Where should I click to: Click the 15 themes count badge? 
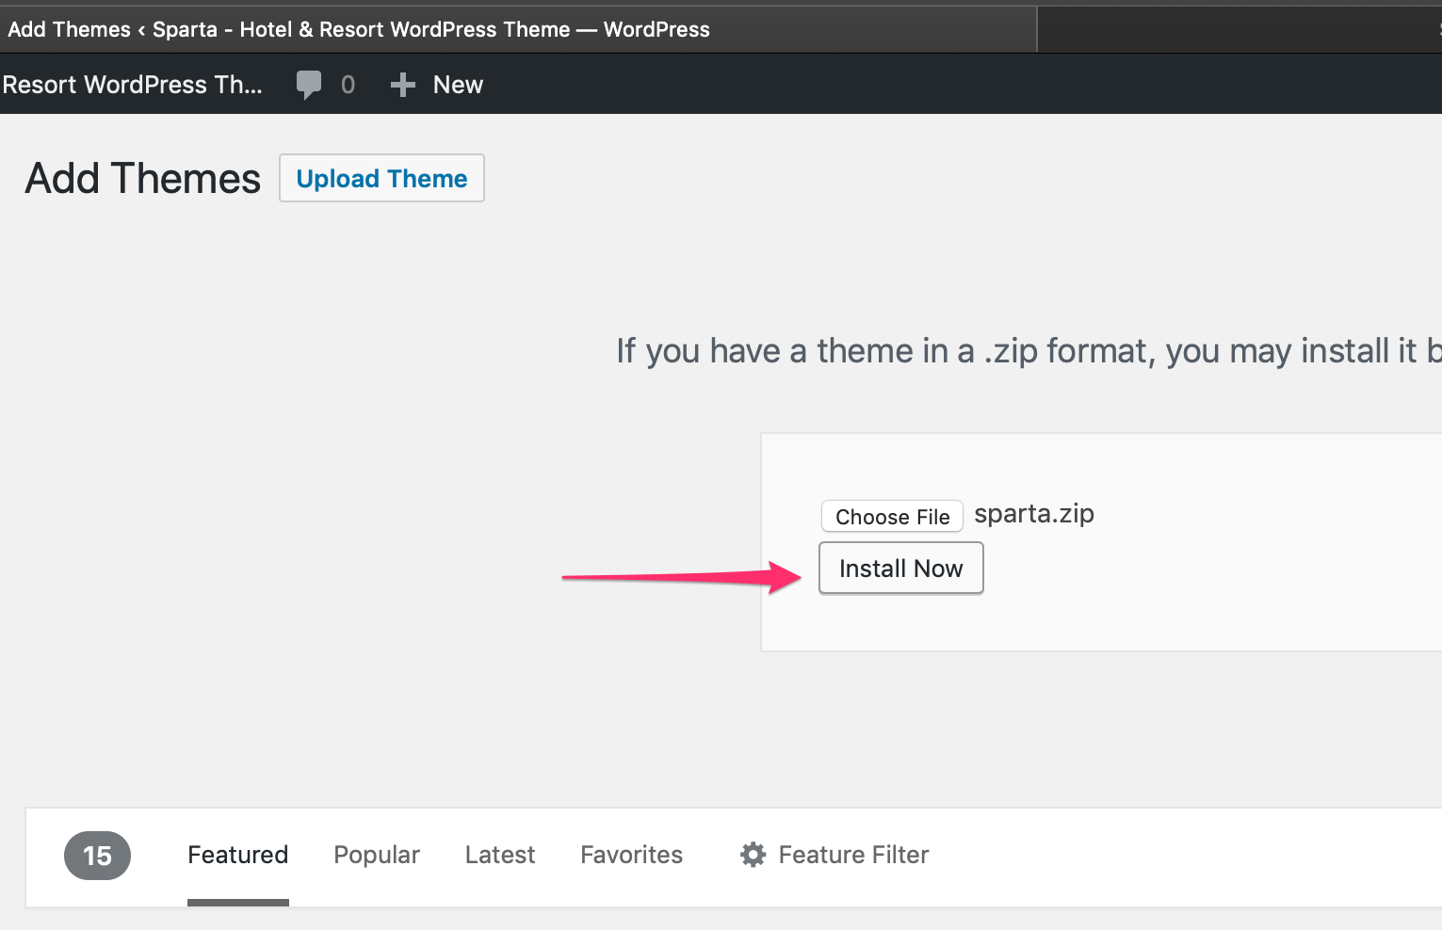(x=97, y=856)
